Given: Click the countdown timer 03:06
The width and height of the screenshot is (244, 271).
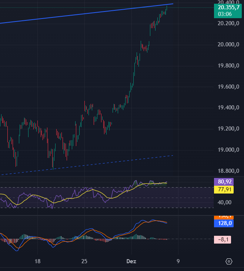Looking at the screenshot, I should 225,14.
